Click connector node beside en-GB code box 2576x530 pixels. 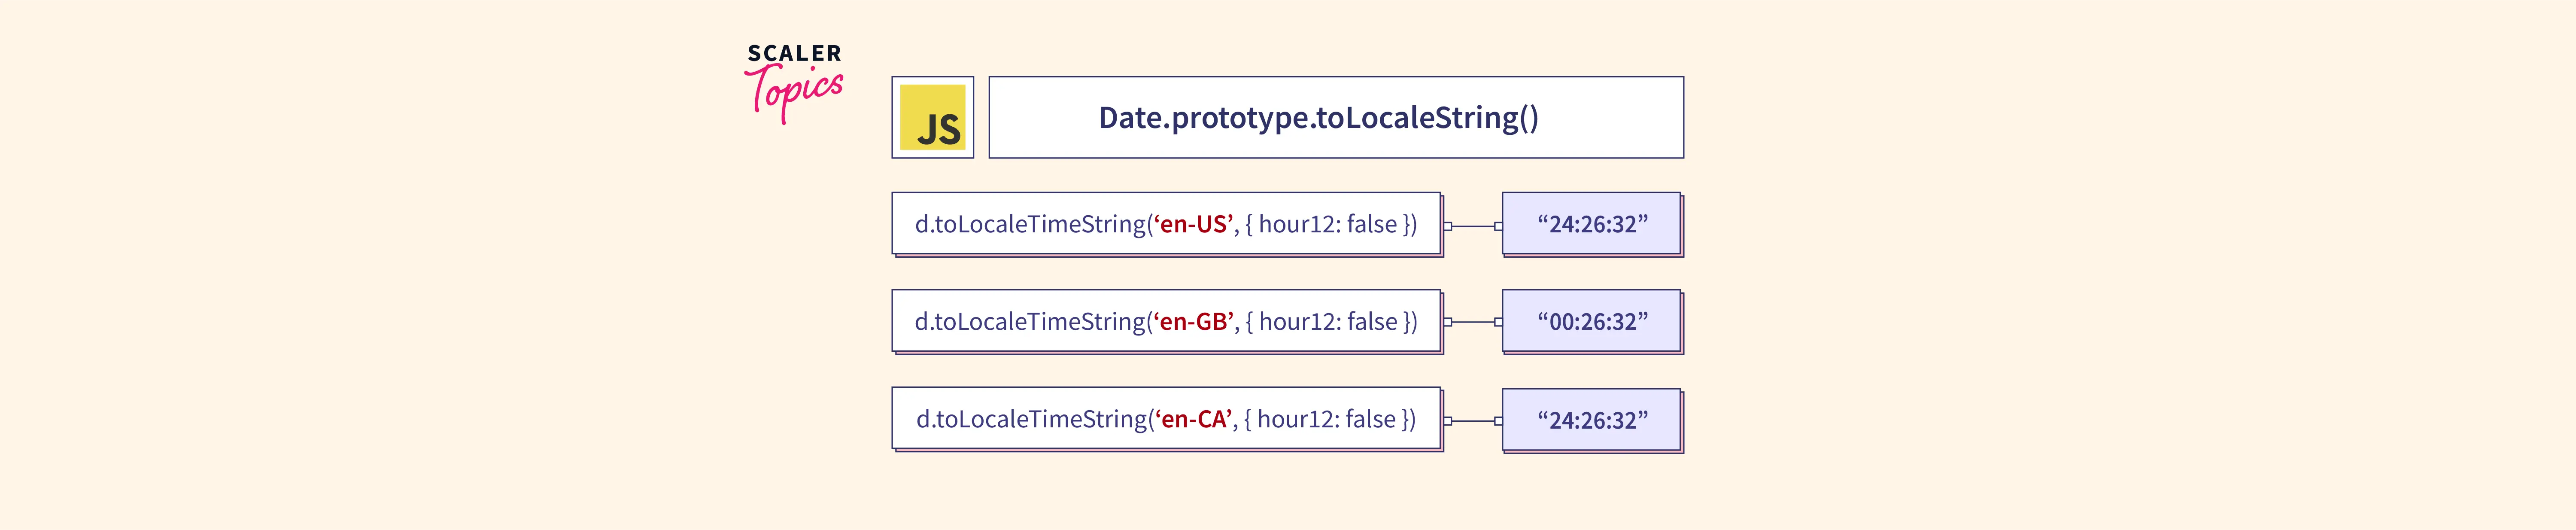[x=1447, y=322]
